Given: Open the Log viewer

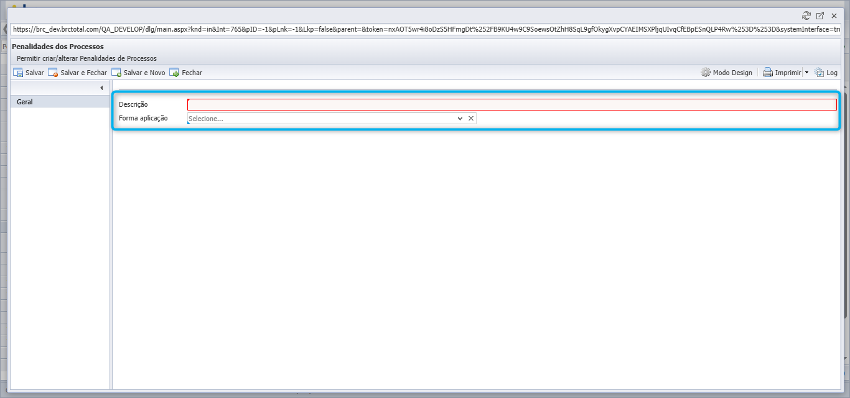Looking at the screenshot, I should coord(826,73).
